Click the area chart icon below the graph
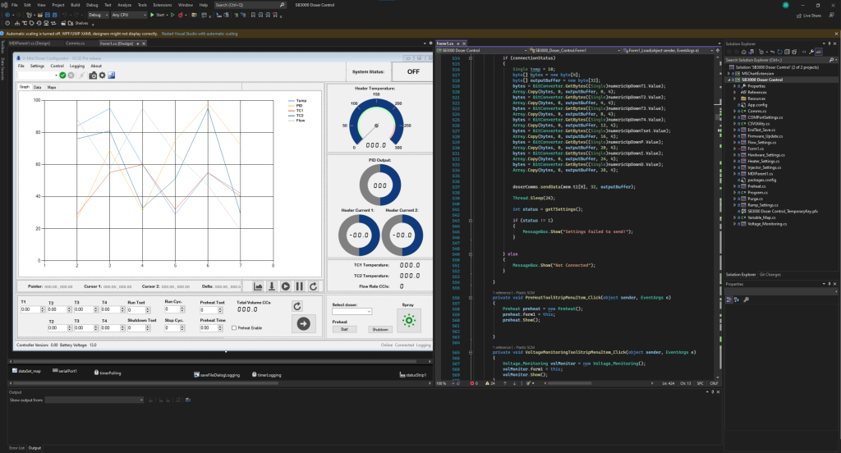The width and height of the screenshot is (841, 453). tap(258, 286)
